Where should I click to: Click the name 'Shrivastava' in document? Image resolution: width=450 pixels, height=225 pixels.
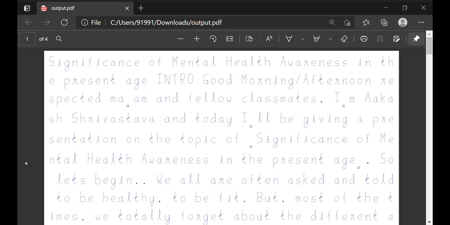click(113, 118)
